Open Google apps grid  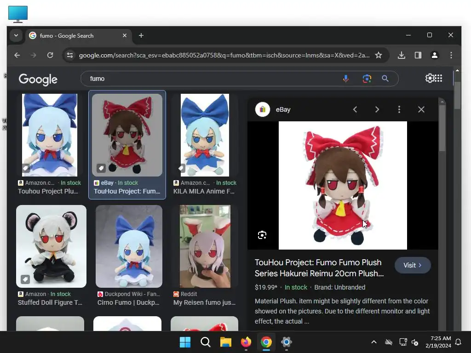point(438,78)
